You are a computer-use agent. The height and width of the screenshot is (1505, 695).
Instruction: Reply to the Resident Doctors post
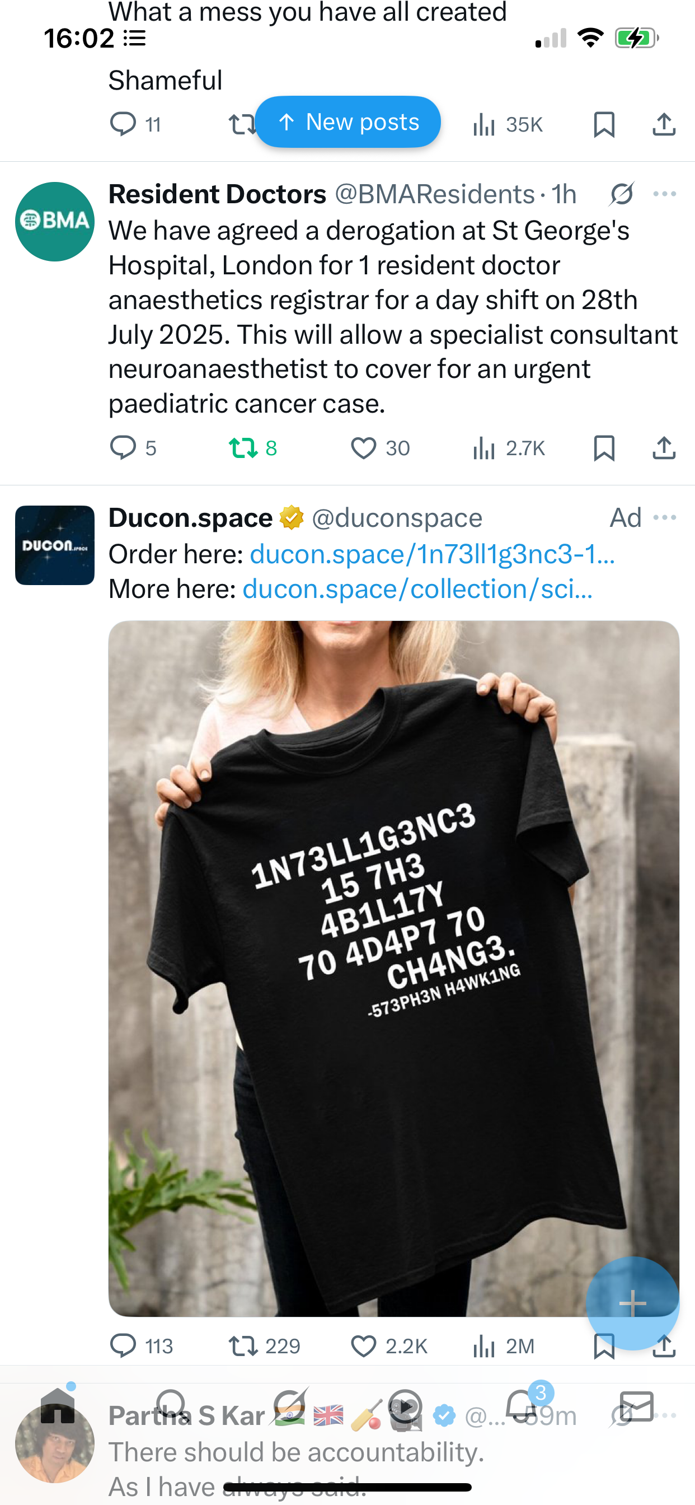click(x=133, y=448)
